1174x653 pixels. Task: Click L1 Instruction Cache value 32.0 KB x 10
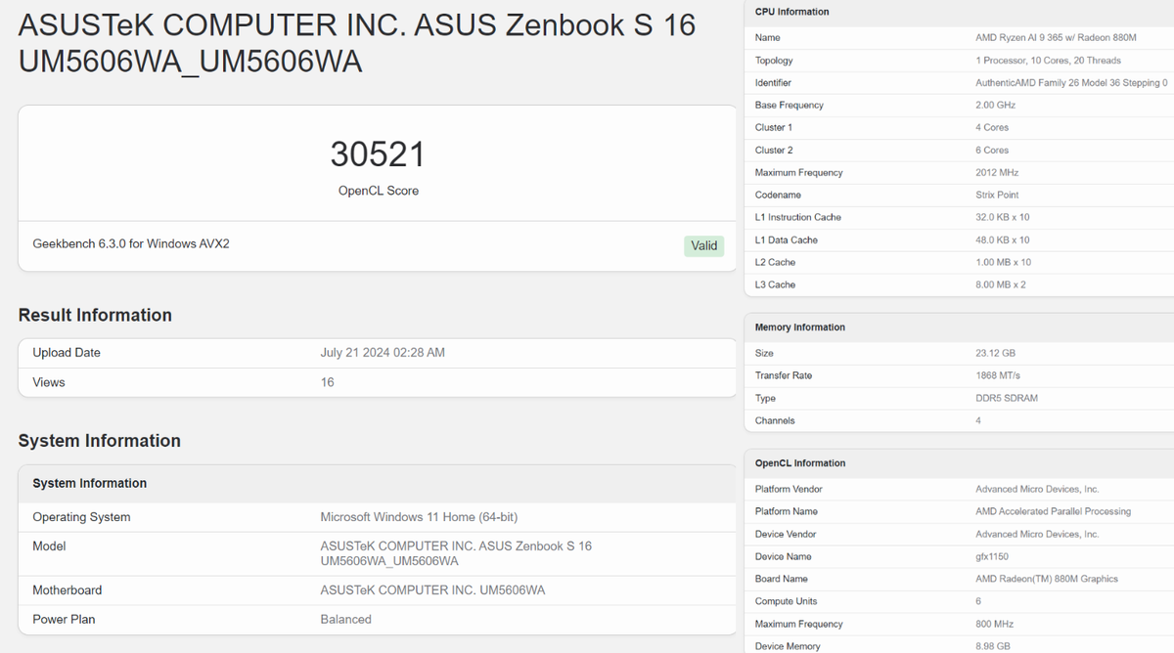(1002, 217)
